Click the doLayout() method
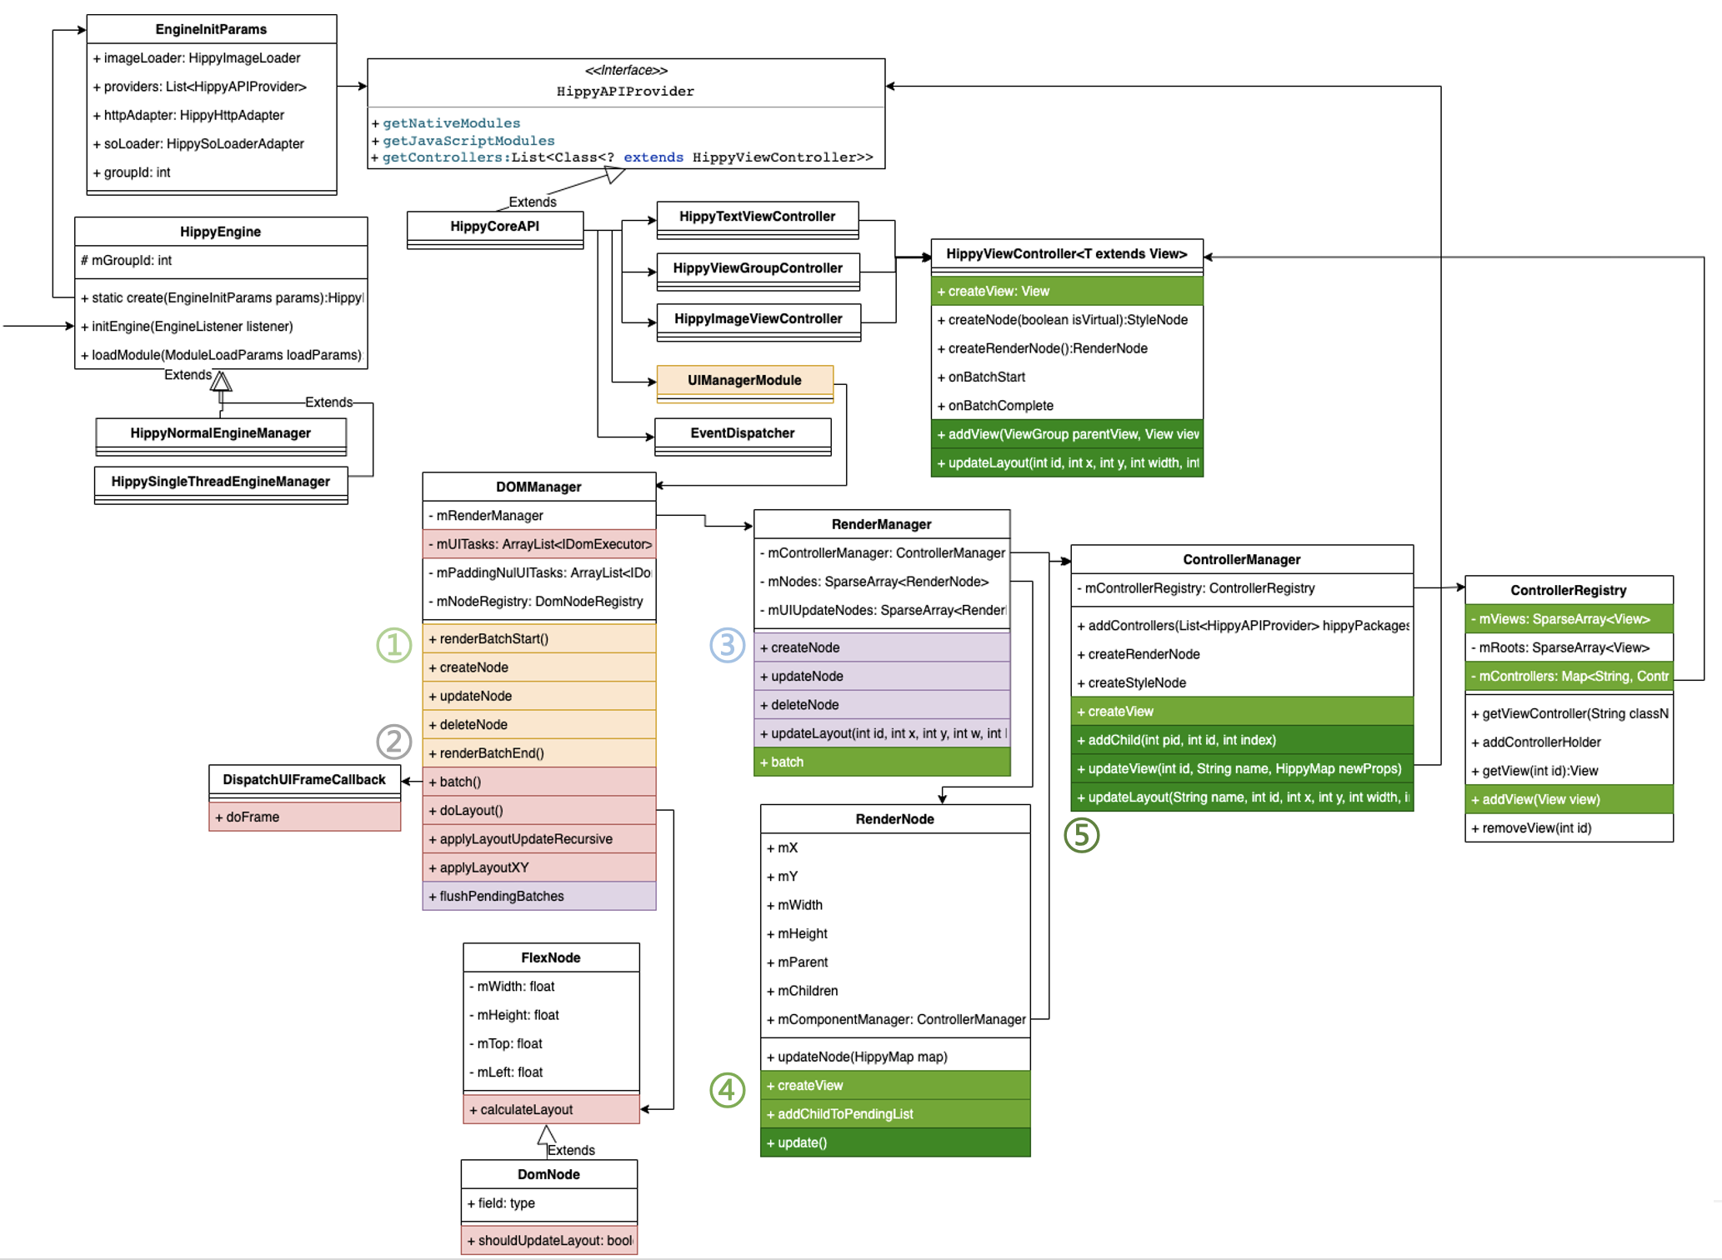This screenshot has height=1260, width=1722. pos(539,811)
